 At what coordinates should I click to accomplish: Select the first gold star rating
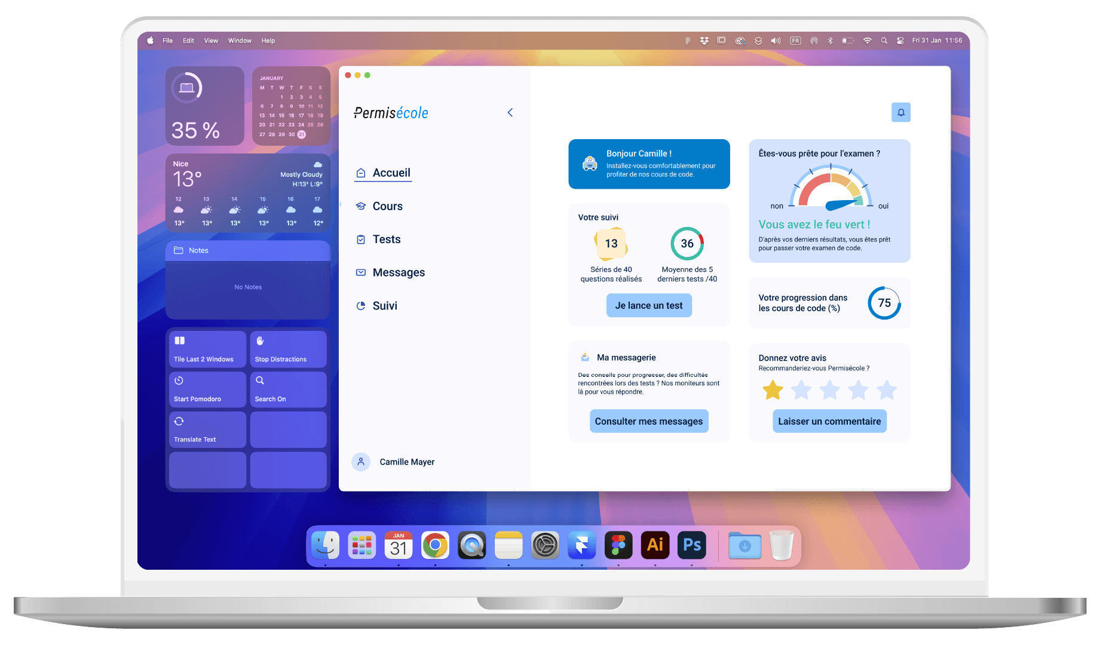773,390
